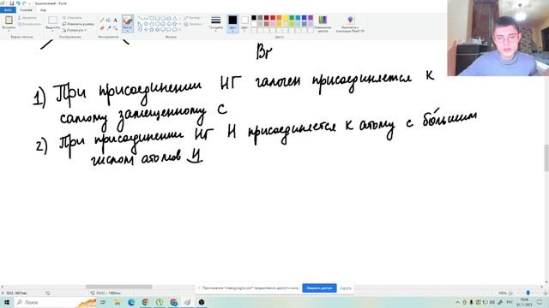Screen dimensions: 549x308
Task: Click the Redo arrow in title bar
Action: pos(24,3)
